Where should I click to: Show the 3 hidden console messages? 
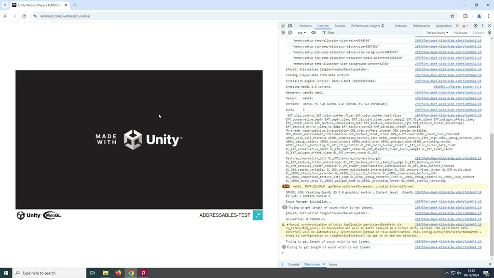click(477, 32)
